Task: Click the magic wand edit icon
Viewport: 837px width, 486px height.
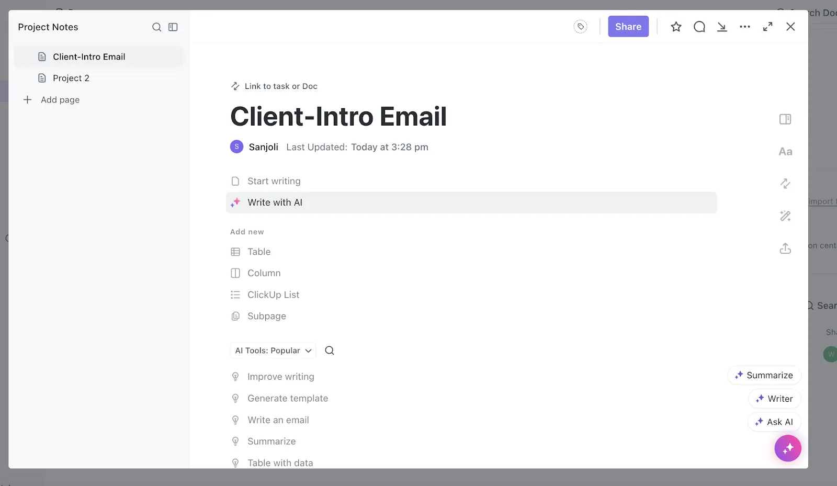Action: click(785, 216)
